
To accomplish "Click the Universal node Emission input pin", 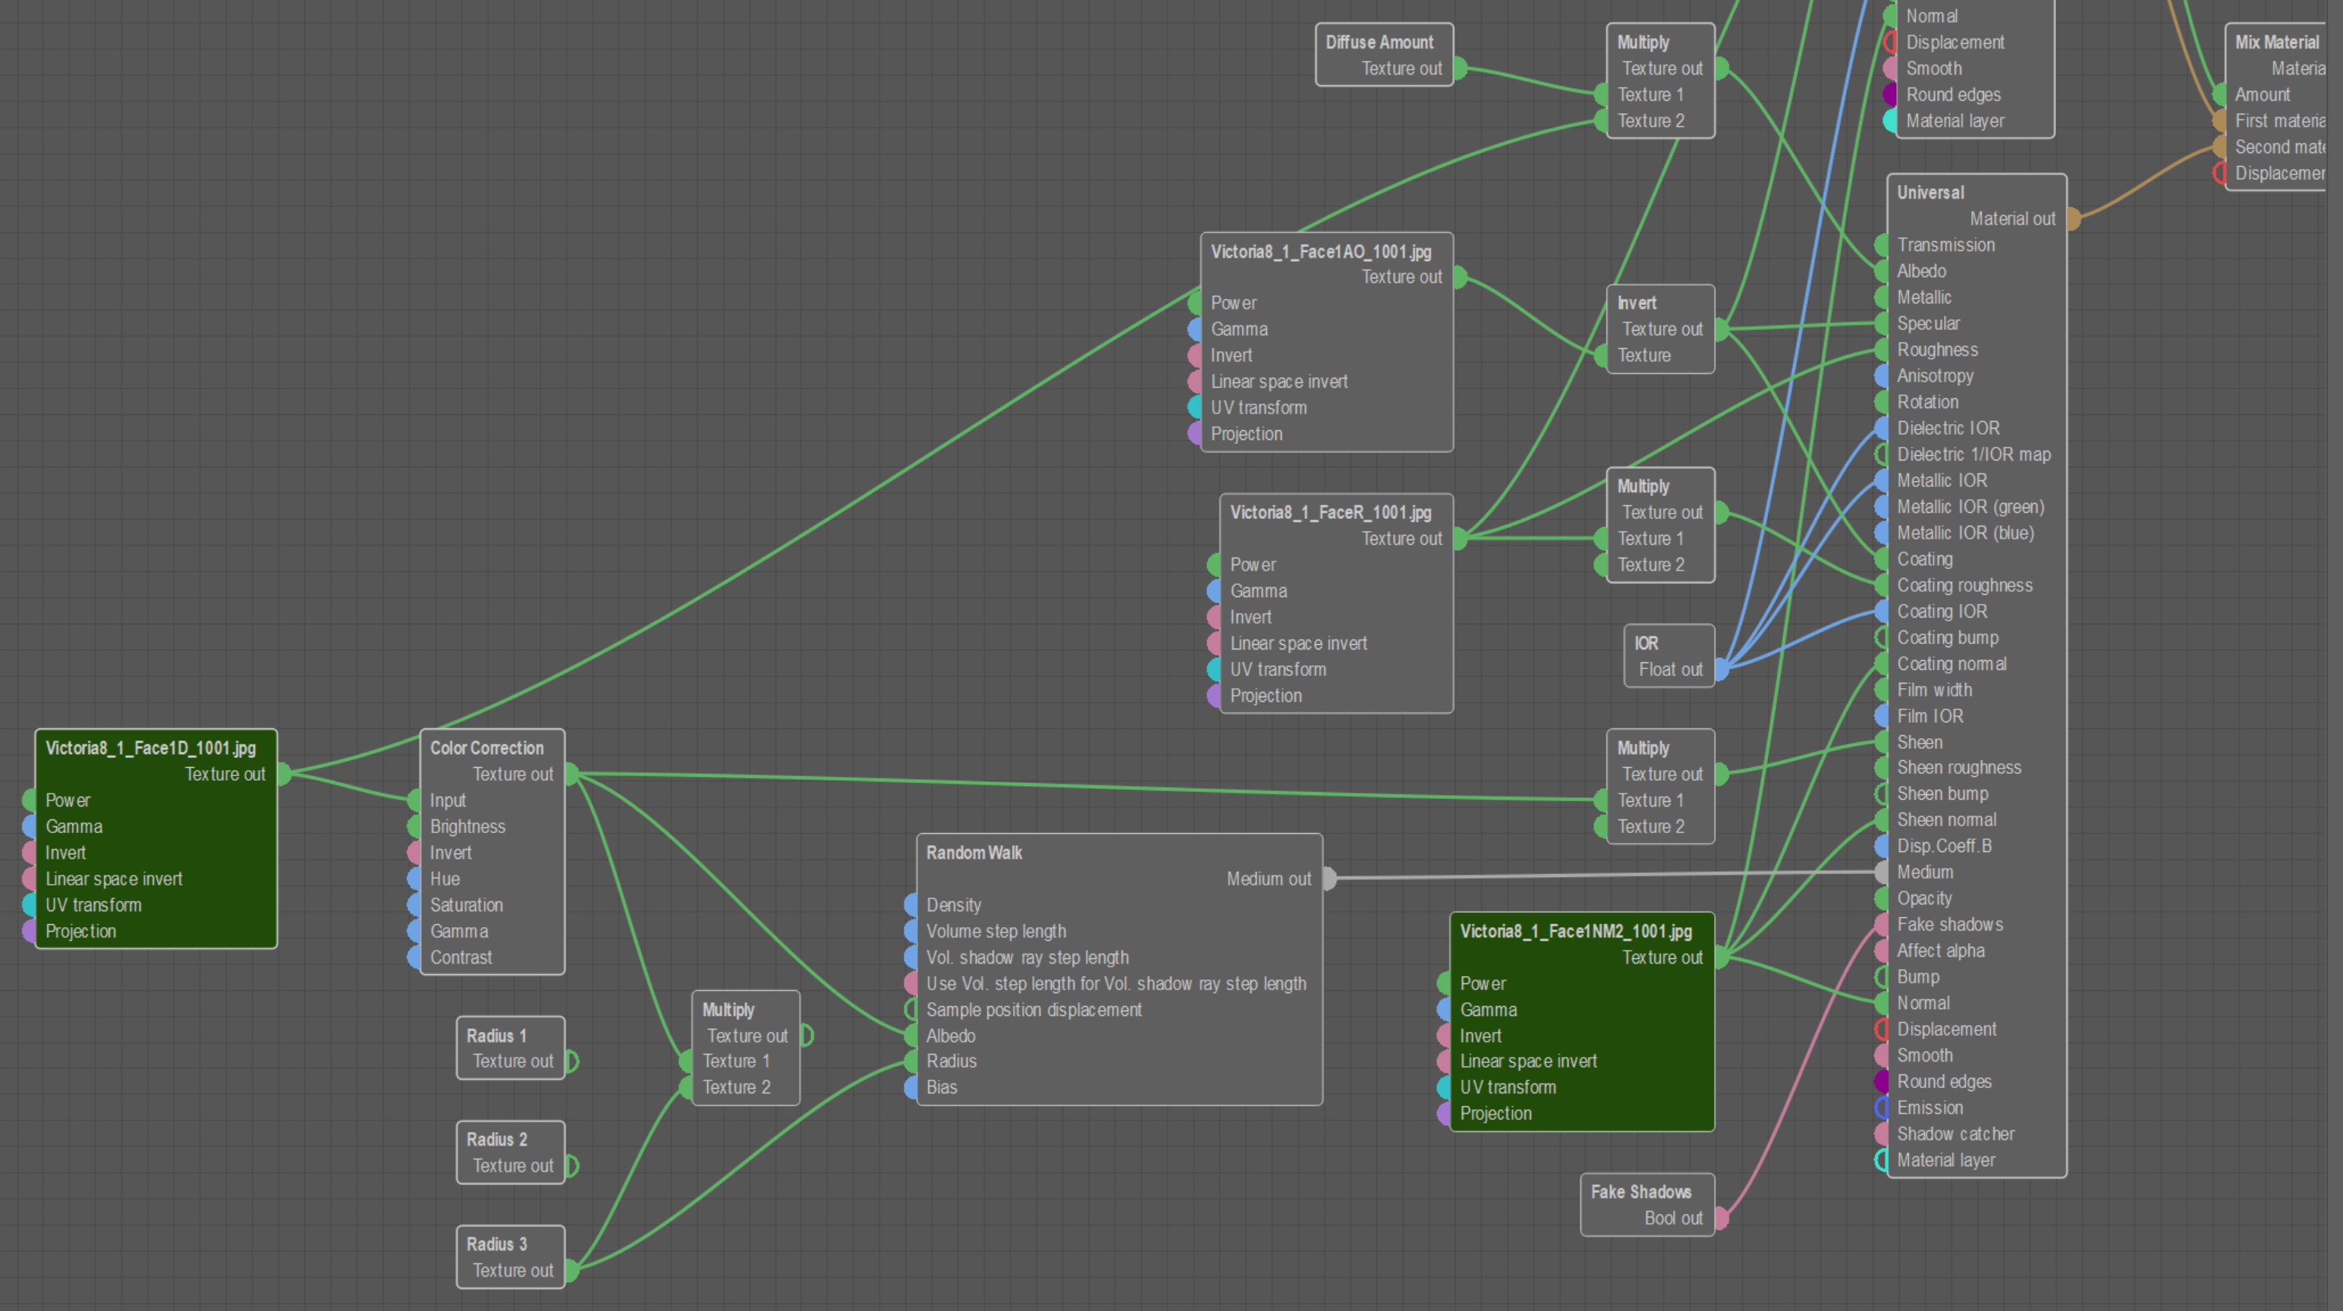I will pyautogui.click(x=1882, y=1107).
